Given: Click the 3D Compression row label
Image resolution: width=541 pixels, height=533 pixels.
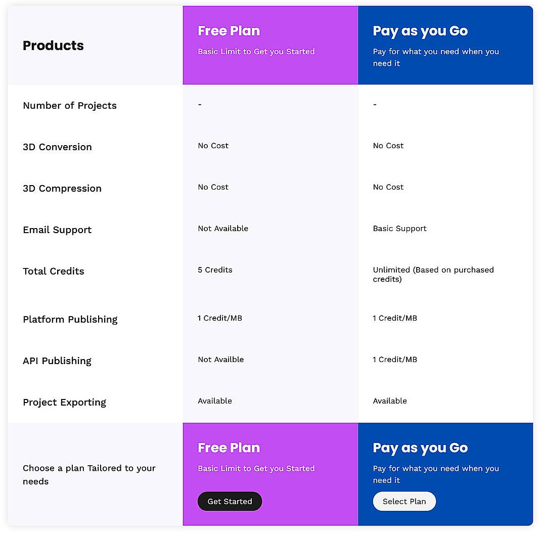Looking at the screenshot, I should tap(62, 189).
